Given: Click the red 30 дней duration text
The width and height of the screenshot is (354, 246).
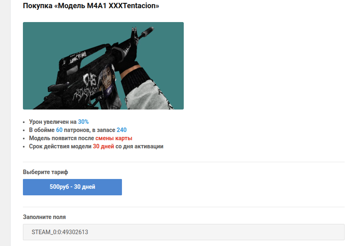Looking at the screenshot, I should click(x=104, y=146).
